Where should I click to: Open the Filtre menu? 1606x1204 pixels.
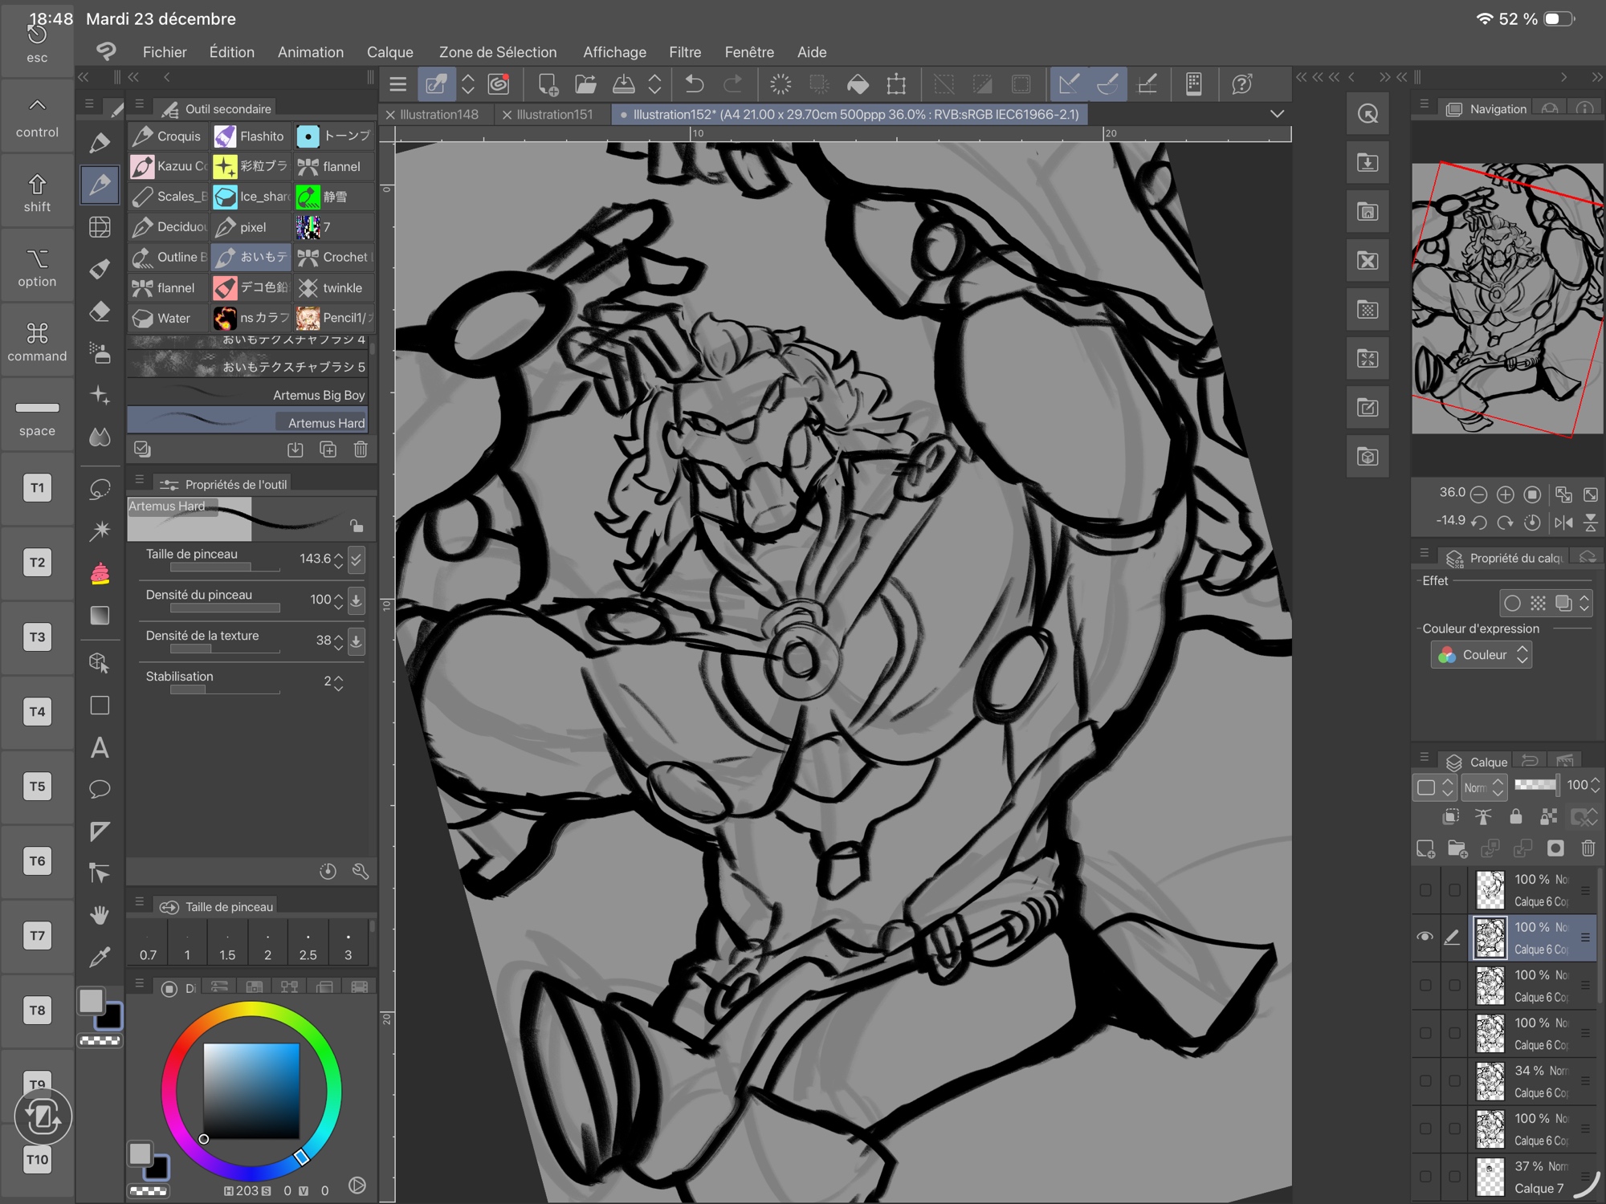coord(684,52)
